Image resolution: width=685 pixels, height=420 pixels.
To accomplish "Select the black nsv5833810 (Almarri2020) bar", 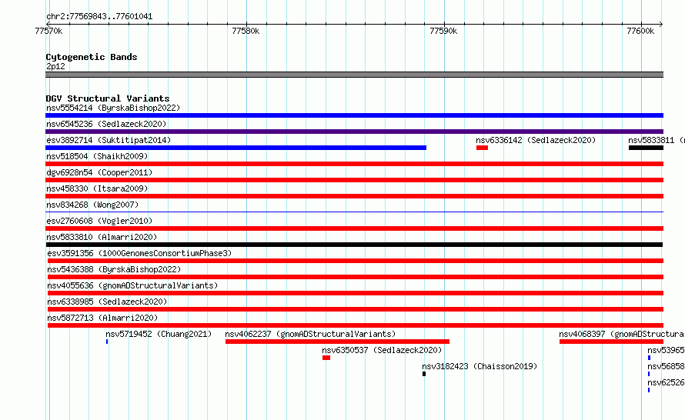I will point(354,245).
